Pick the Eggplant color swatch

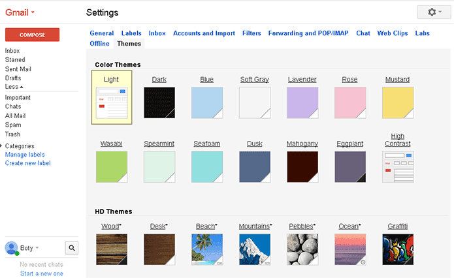350,167
